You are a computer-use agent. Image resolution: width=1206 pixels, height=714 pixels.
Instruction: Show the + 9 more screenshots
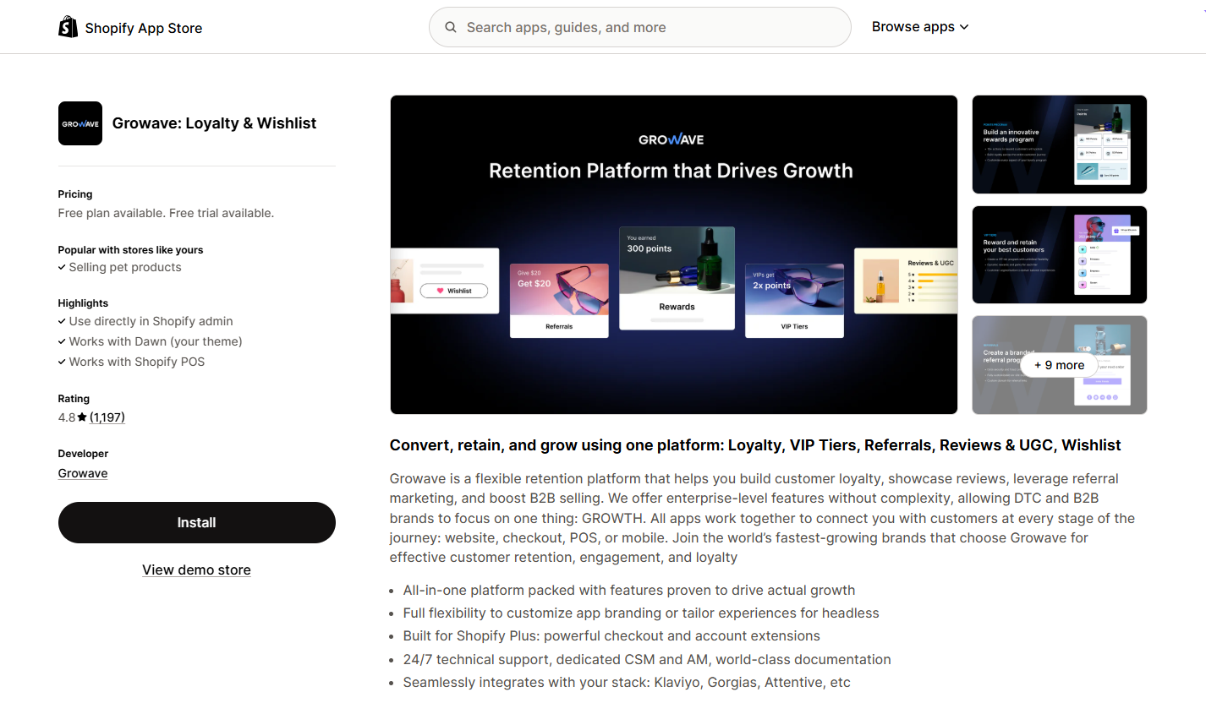(1059, 365)
